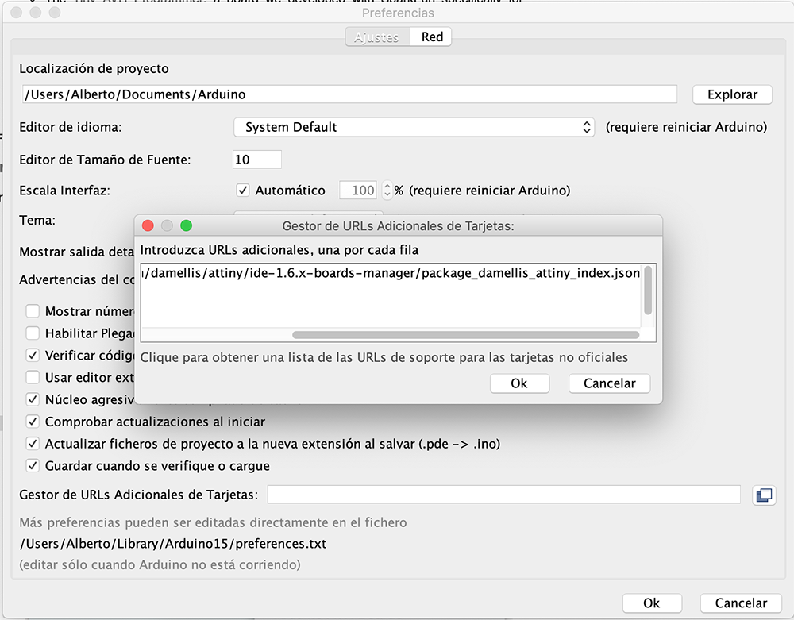
Task: Uncheck Guardar cuando se verifique o cargue
Action: click(33, 466)
